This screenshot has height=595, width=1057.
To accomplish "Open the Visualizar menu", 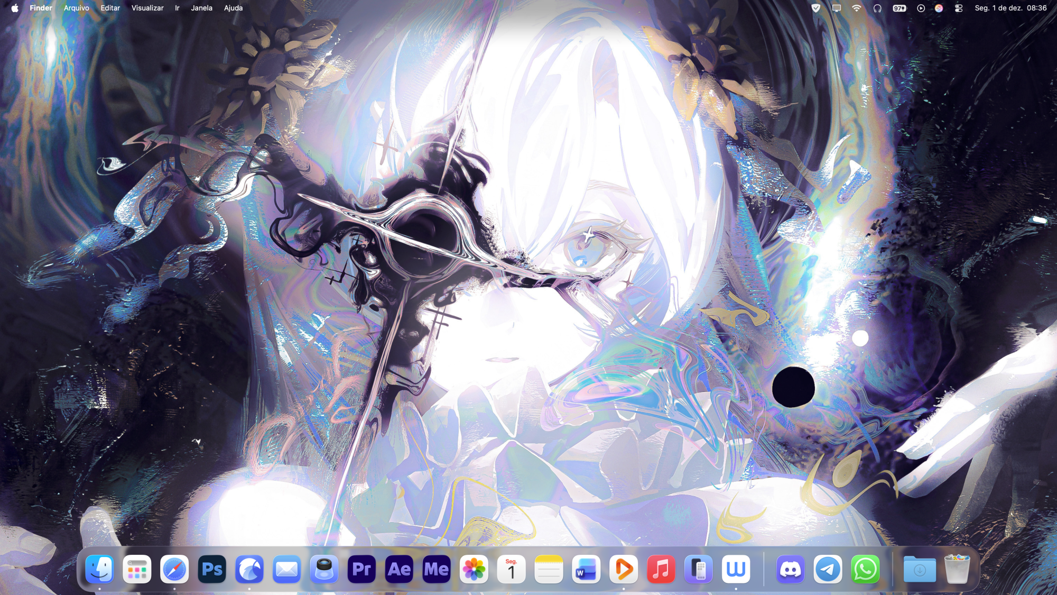I will (x=147, y=8).
